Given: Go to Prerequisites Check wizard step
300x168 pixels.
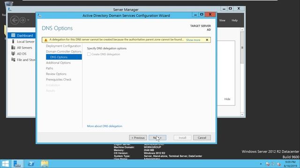Looking at the screenshot, I should [x=59, y=79].
